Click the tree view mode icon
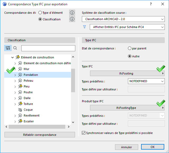The height and width of the screenshot is (153, 169). click(x=8, y=48)
